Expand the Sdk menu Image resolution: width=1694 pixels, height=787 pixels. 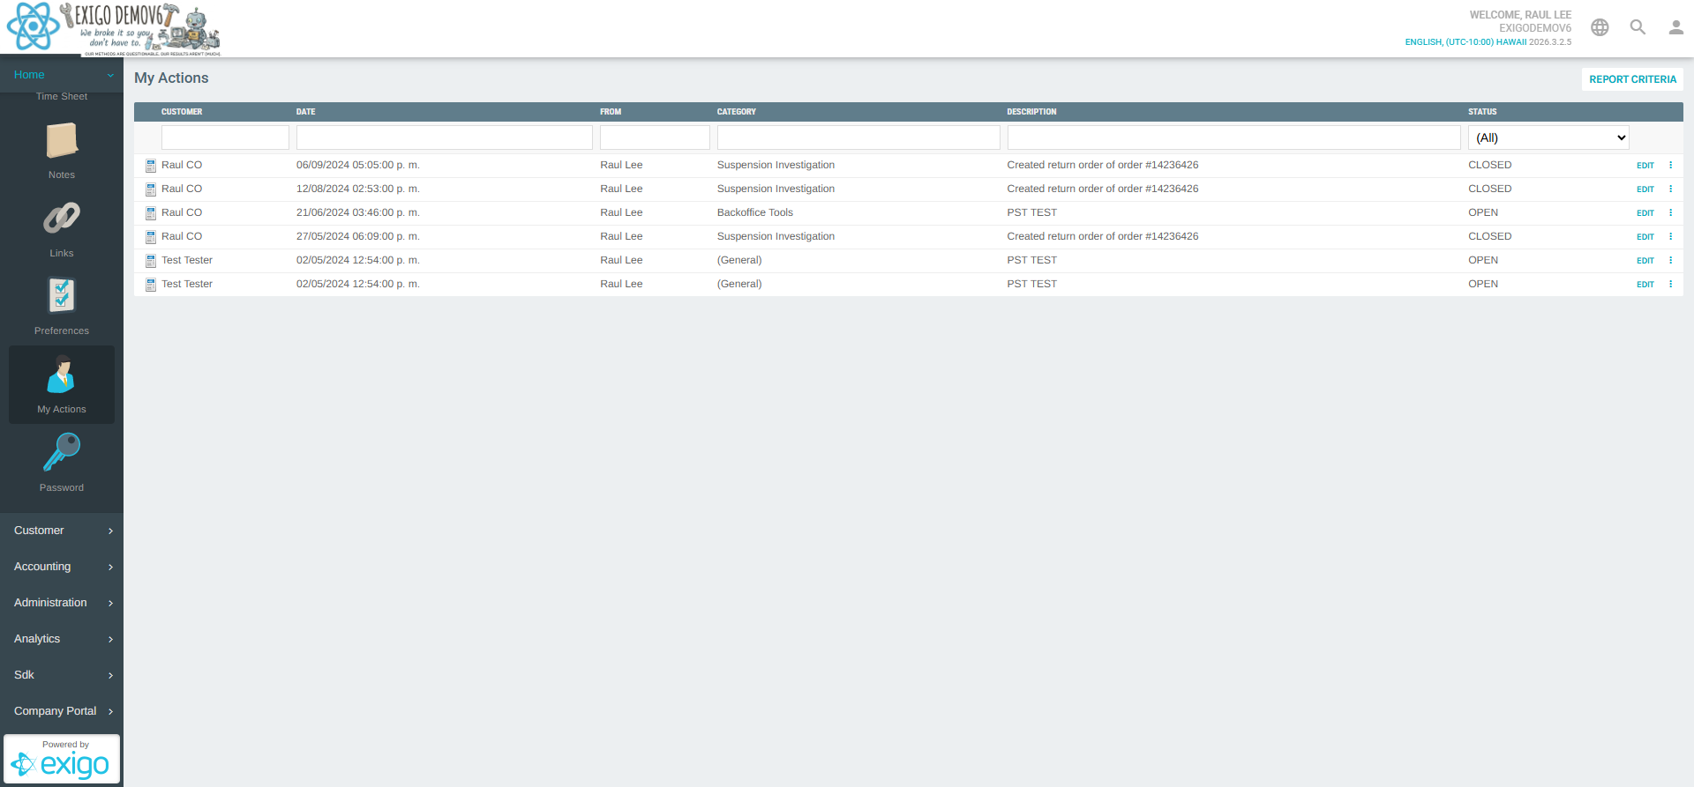62,675
